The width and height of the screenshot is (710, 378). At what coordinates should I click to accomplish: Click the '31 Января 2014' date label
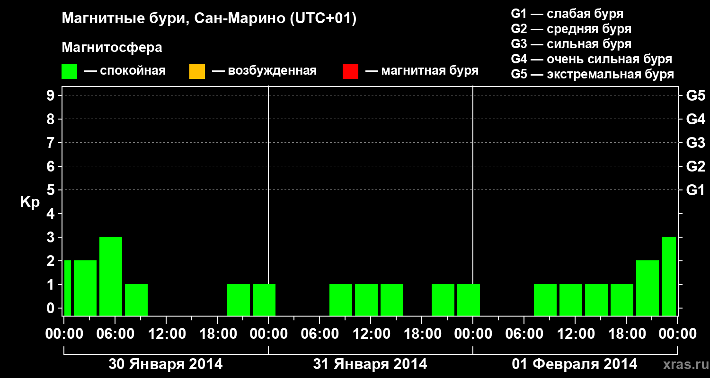click(370, 364)
